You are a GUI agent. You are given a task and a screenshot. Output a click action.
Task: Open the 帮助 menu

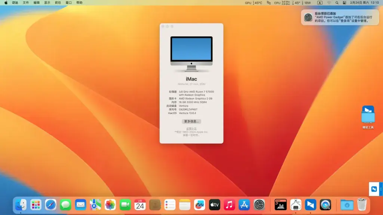79,3
